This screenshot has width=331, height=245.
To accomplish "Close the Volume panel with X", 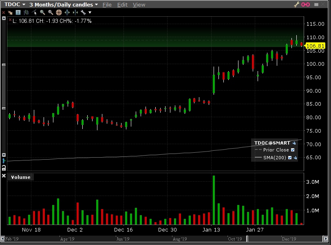I will (x=4, y=176).
